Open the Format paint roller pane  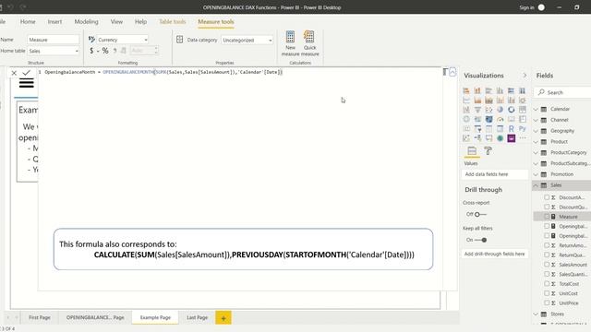[x=488, y=151]
